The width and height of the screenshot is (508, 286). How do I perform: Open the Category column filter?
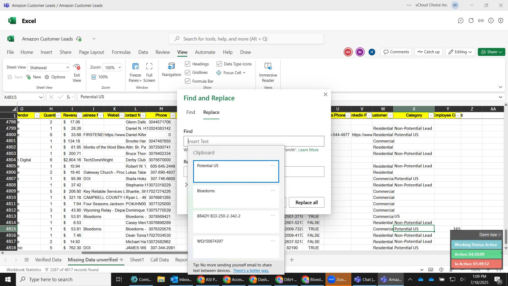(x=431, y=115)
